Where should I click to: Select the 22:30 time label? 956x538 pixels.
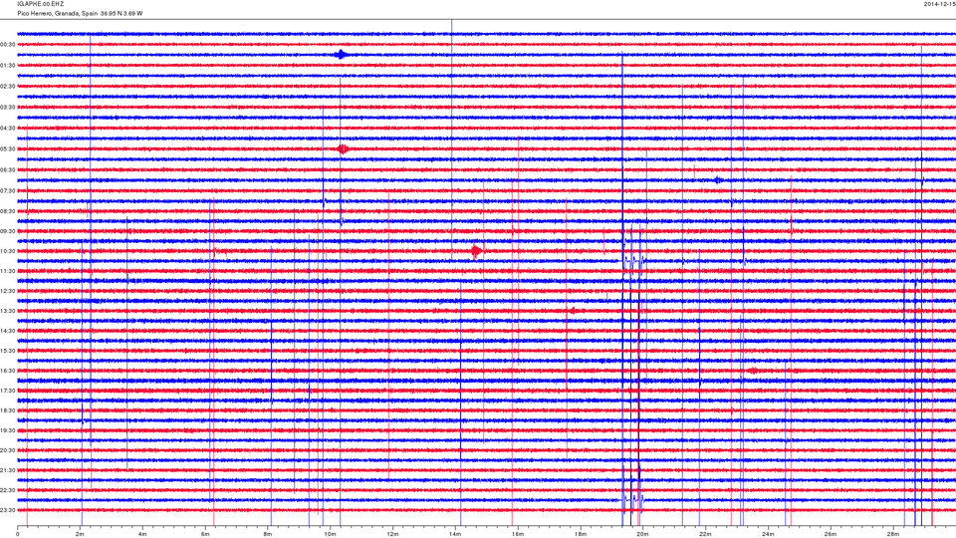click(8, 490)
